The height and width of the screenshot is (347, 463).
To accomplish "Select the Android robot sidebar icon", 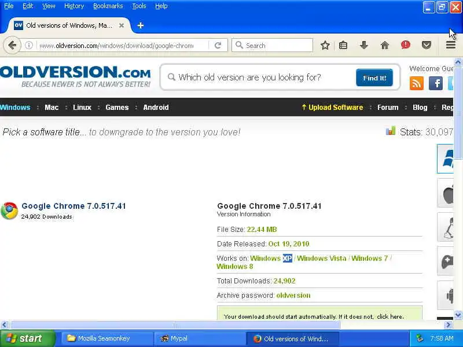I will (x=445, y=296).
